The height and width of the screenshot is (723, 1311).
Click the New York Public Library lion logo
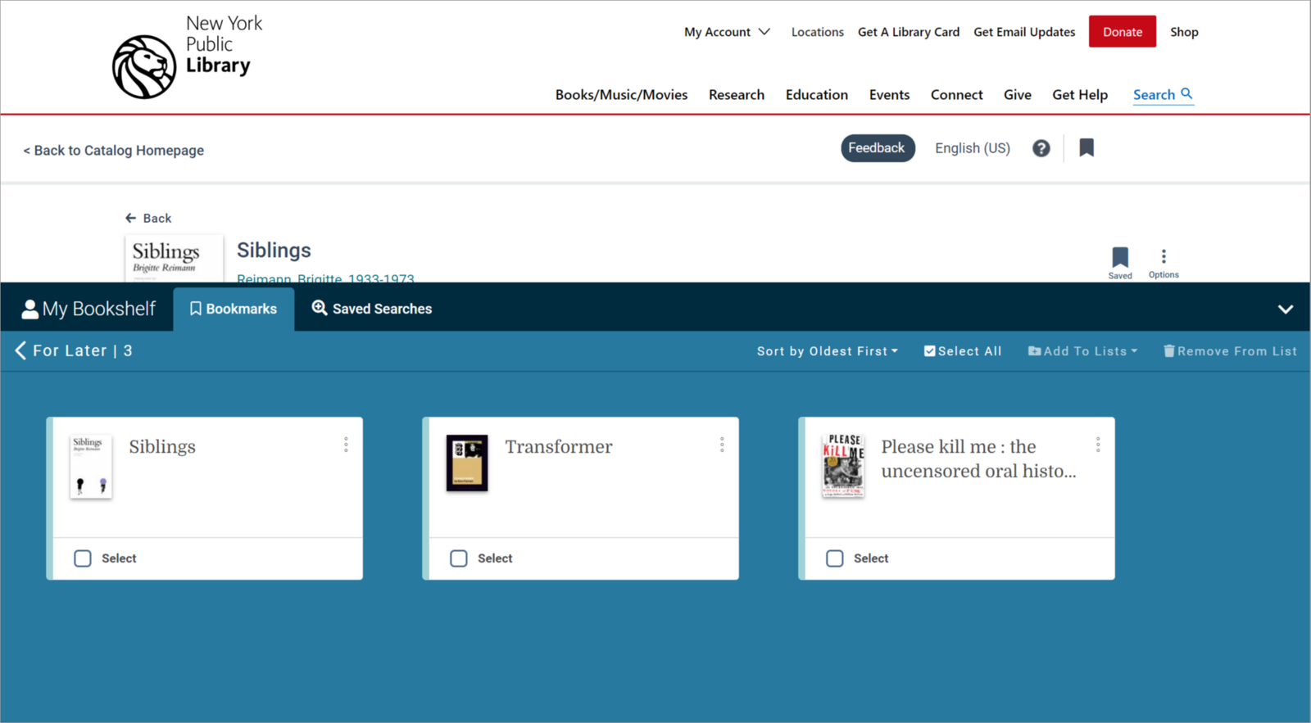pos(144,67)
